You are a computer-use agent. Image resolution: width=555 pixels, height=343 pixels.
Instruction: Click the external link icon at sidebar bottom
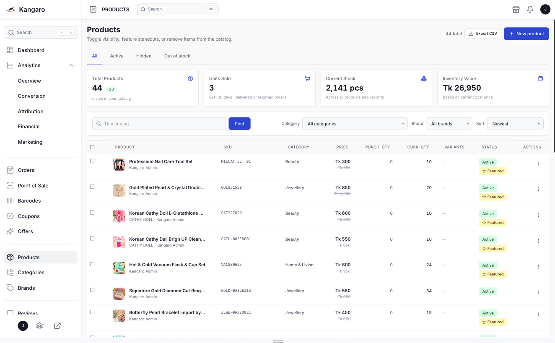tap(57, 326)
